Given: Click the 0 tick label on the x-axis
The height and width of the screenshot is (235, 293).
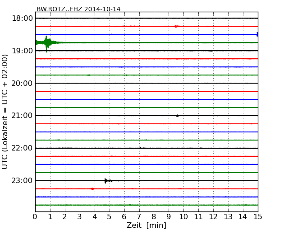Looking at the screenshot, I should 35,217.
